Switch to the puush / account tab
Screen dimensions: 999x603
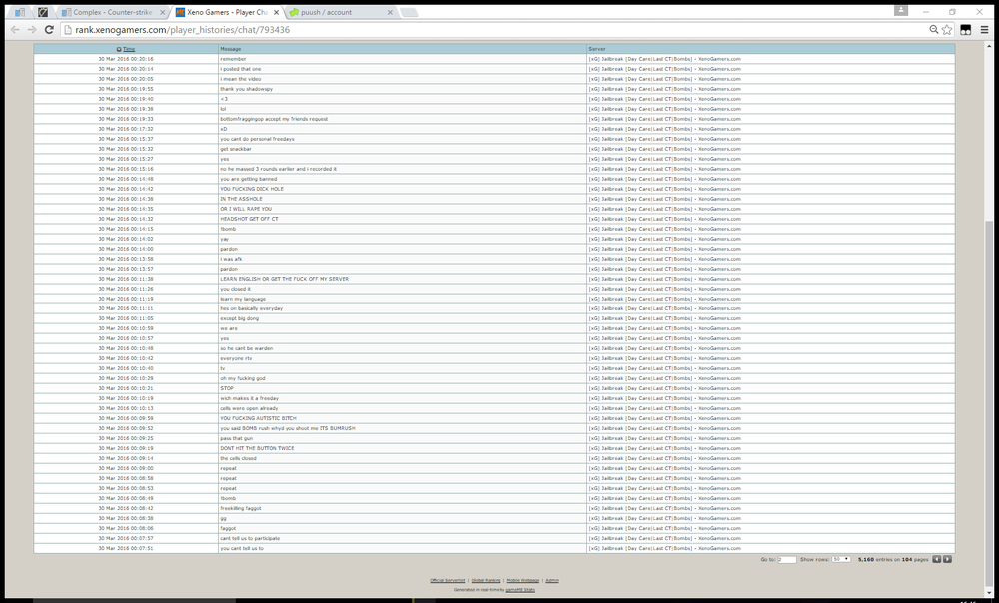click(x=341, y=12)
